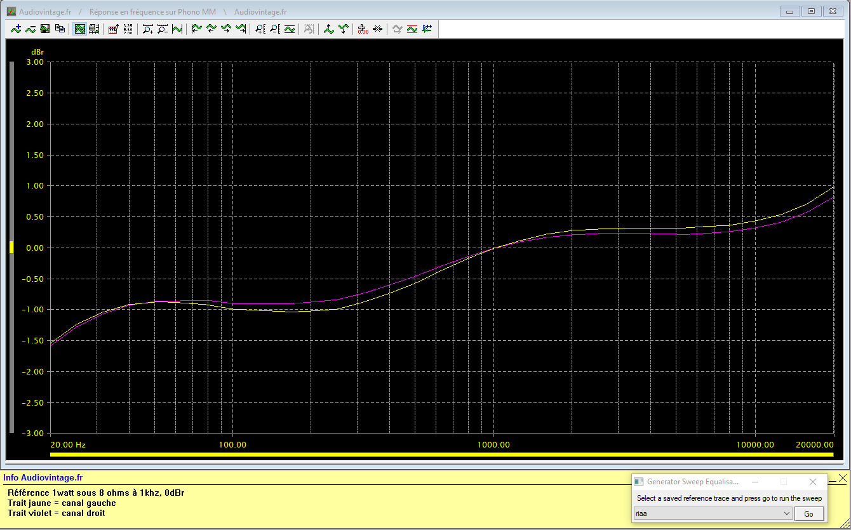Toggle the numeric data table view icon
Image resolution: width=851 pixels, height=530 pixels.
(x=128, y=29)
